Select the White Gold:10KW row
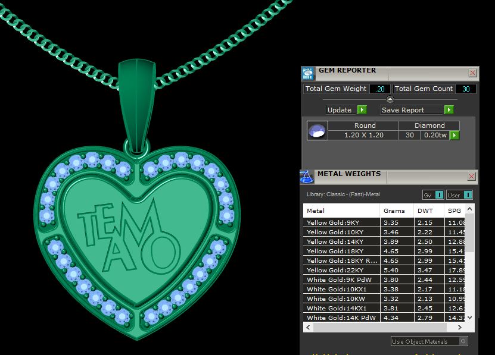 click(x=384, y=299)
